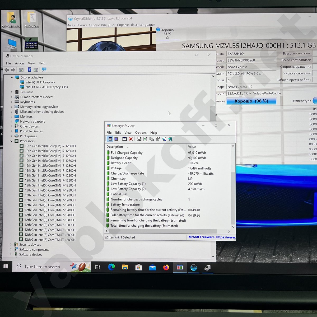Image resolution: width=317 pixels, height=317 pixels.
Task: Copy selected items using the Copy toolbar icon
Action: pos(152,139)
